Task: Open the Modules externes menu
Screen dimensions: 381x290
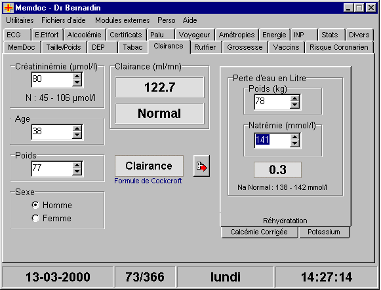Action: click(122, 20)
